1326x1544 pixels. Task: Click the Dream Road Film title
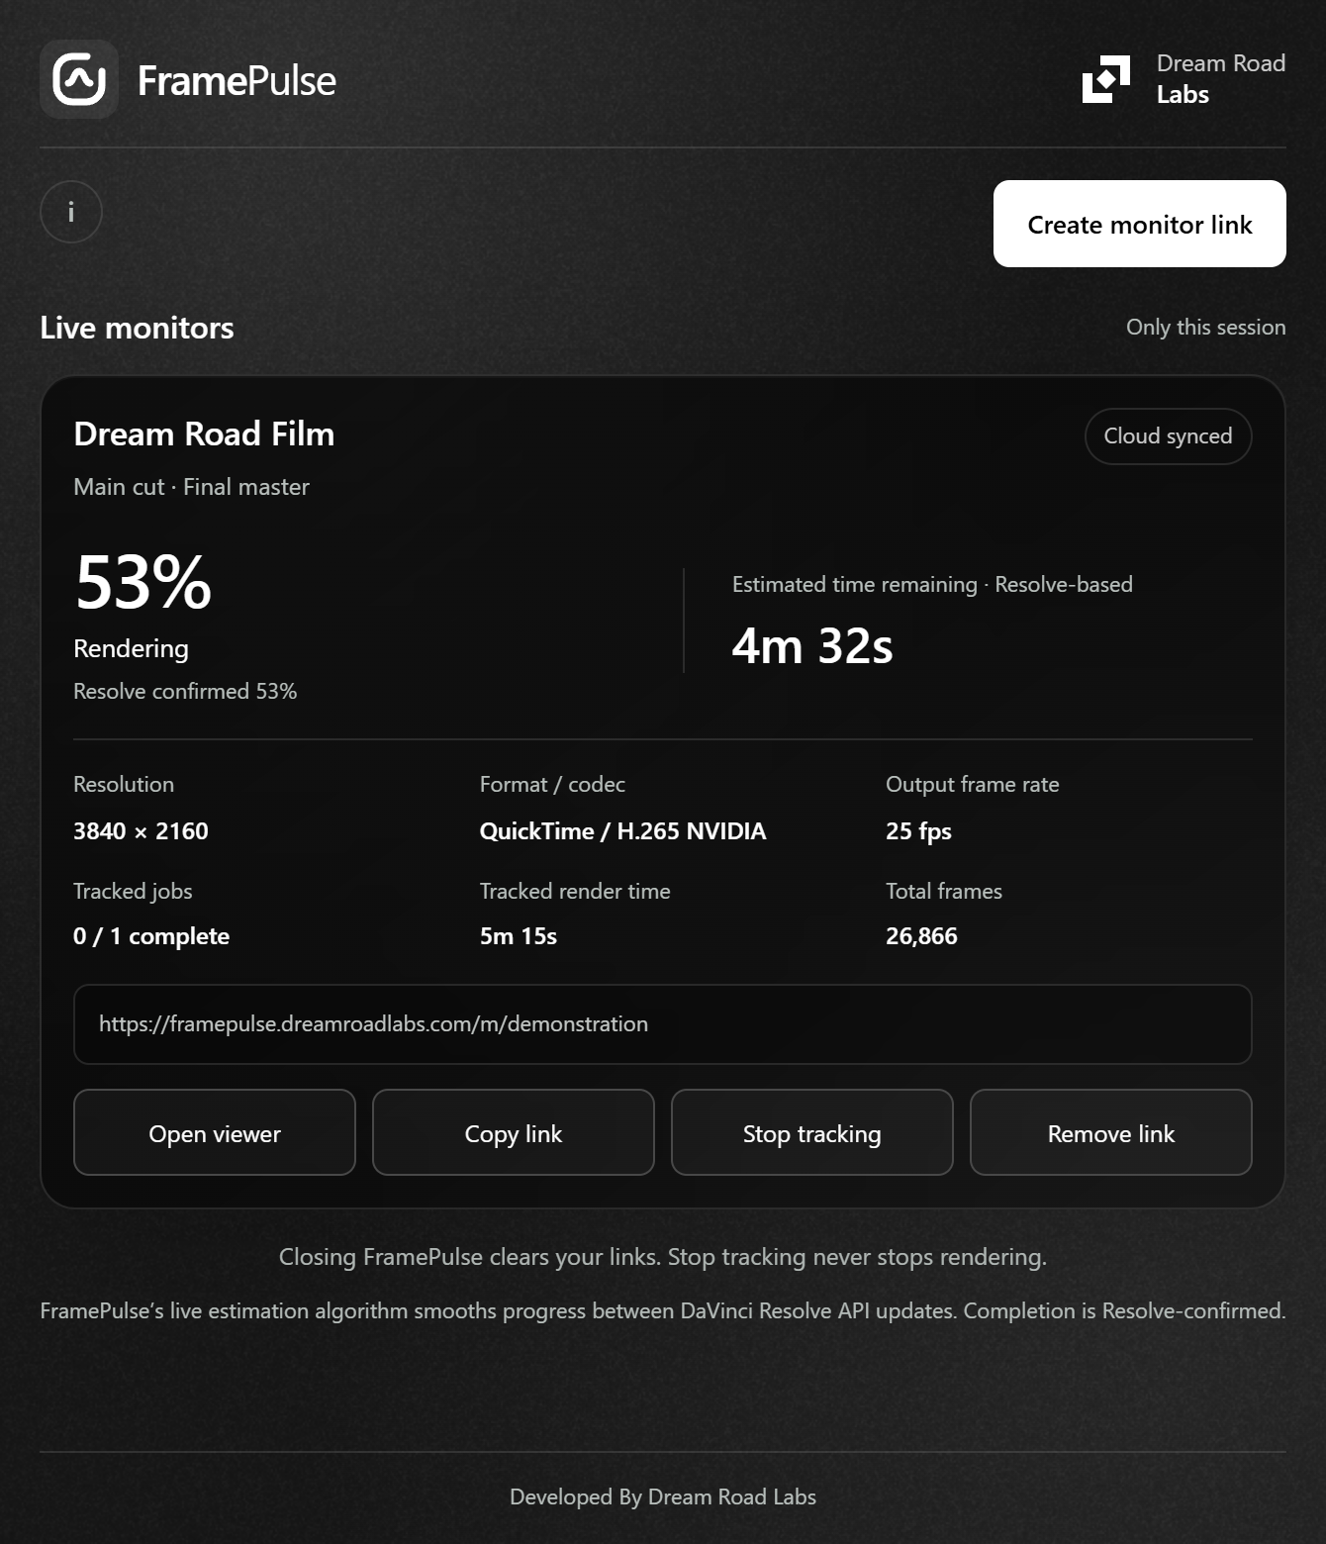point(204,434)
